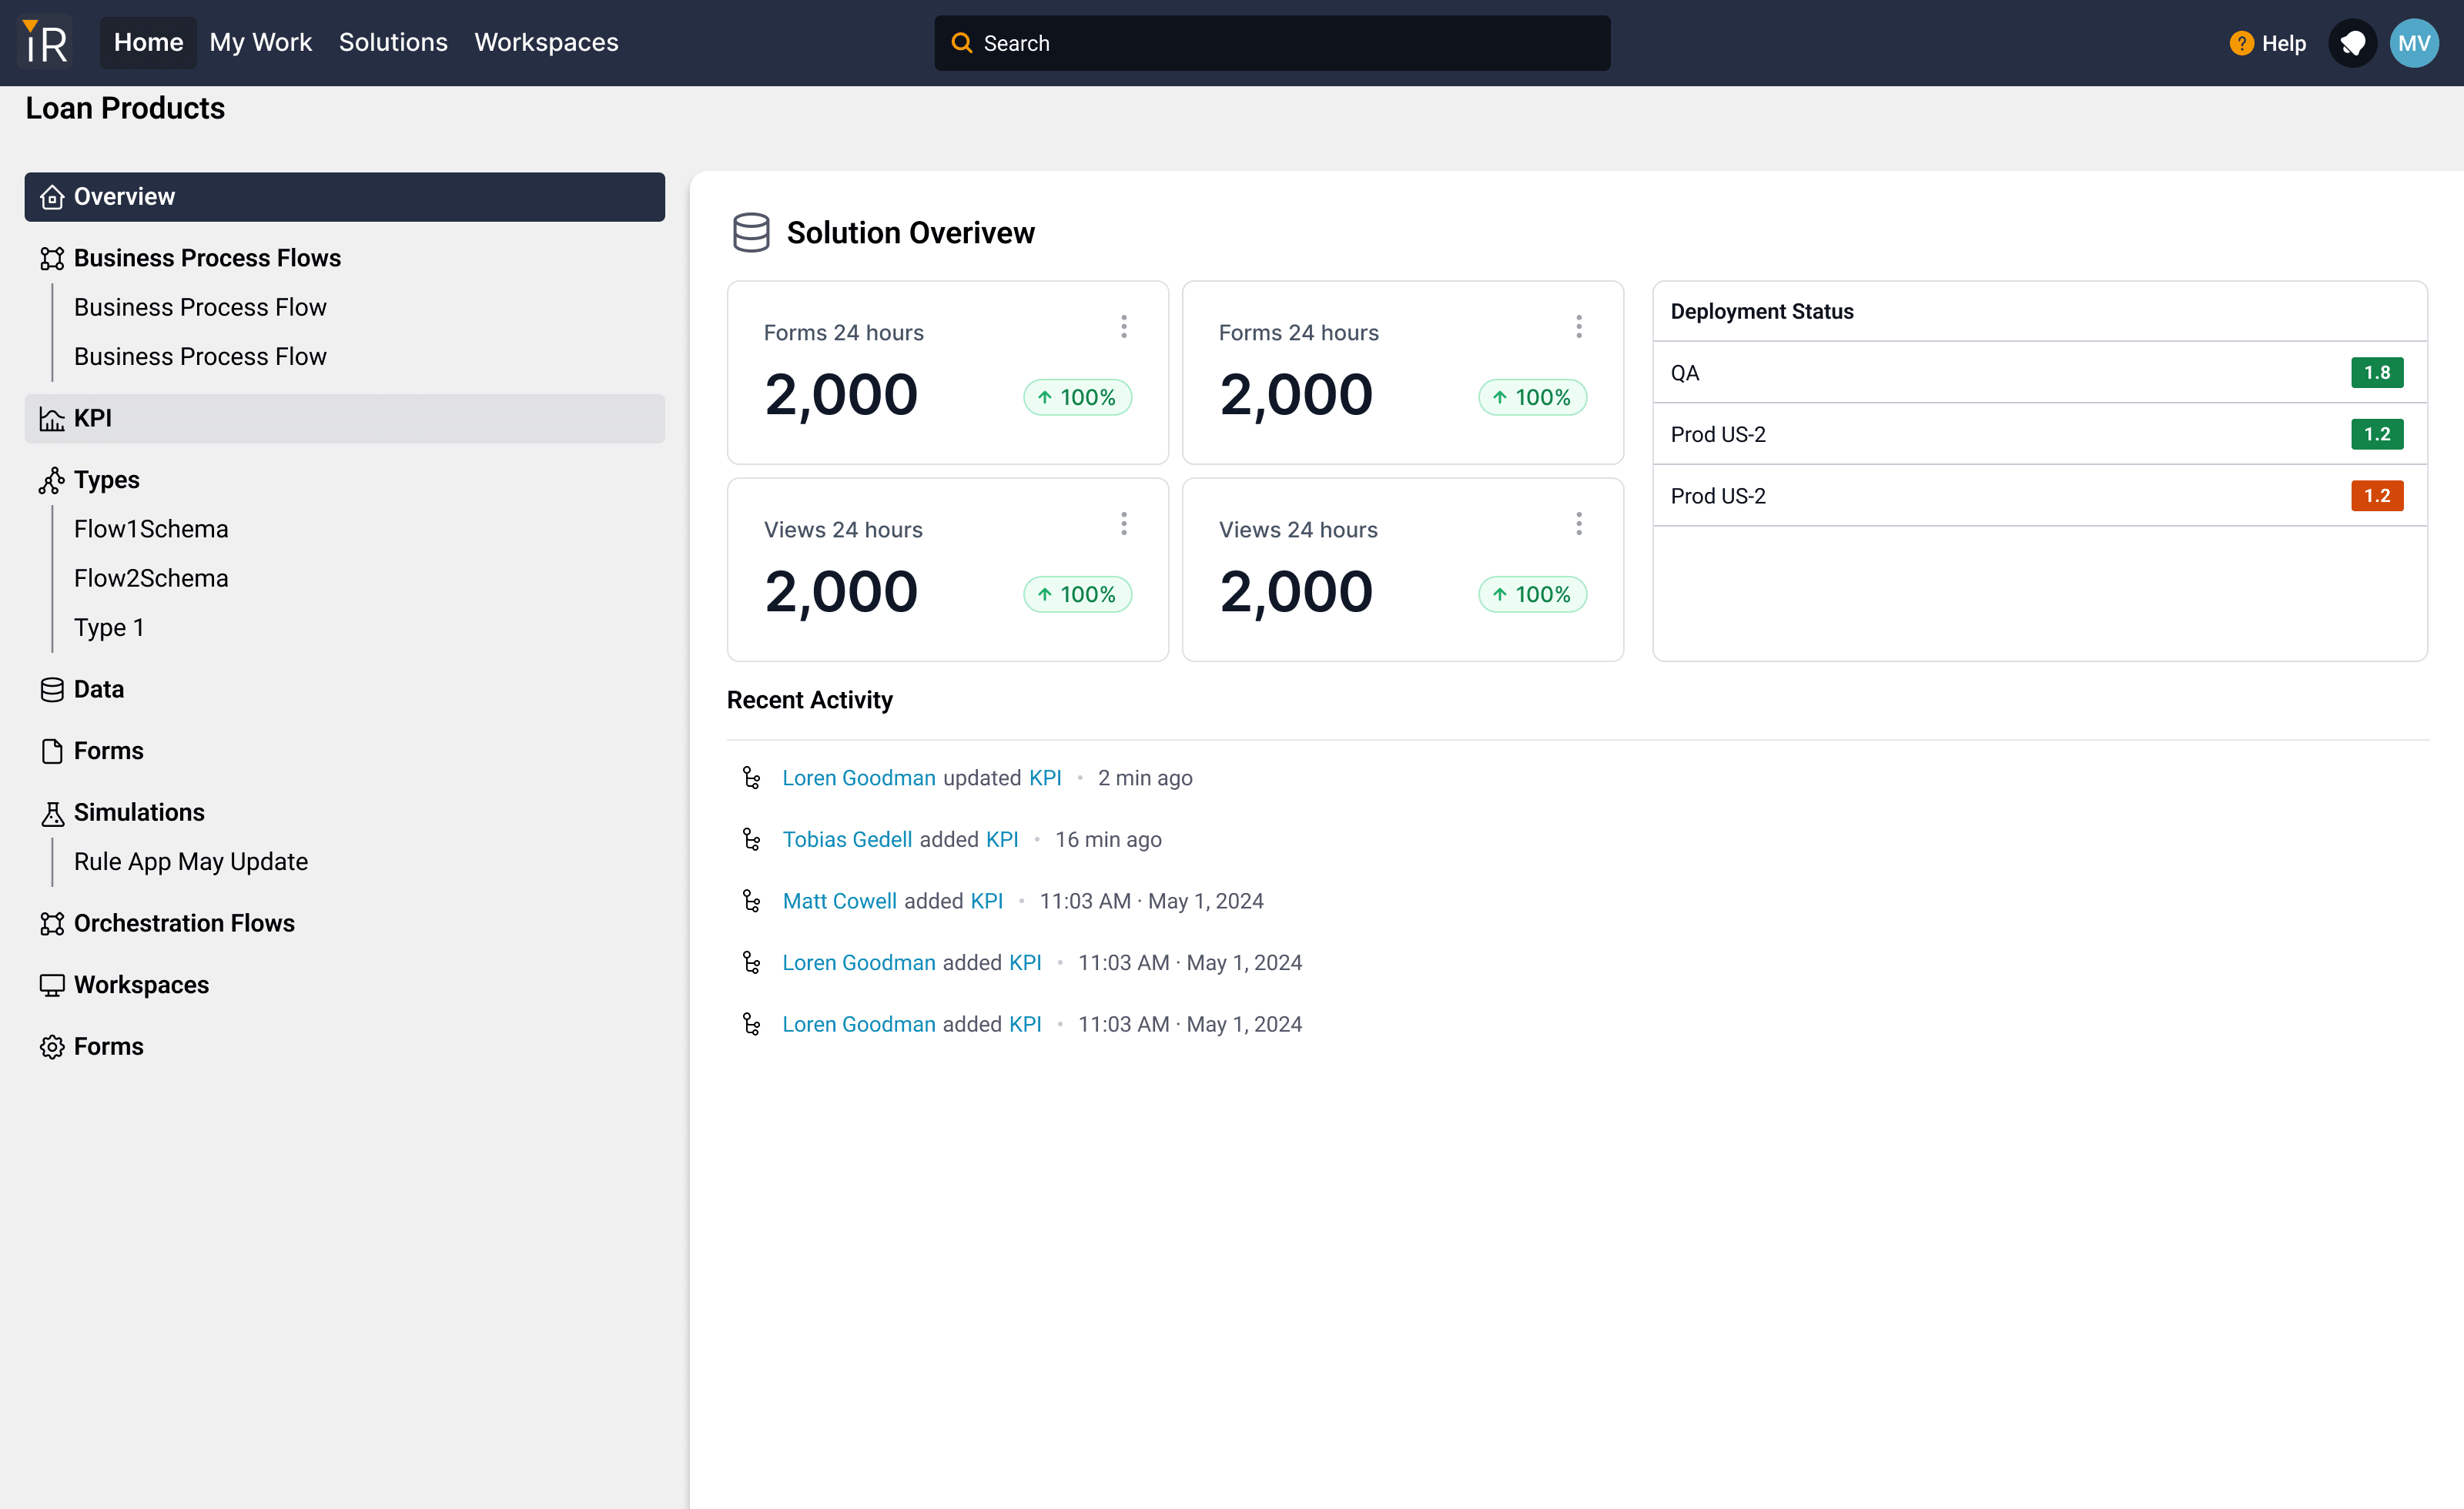Click the green 1.8 QA version badge
The height and width of the screenshot is (1509, 2464).
2377,373
